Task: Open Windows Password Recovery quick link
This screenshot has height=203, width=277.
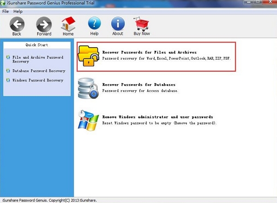Action: point(38,80)
